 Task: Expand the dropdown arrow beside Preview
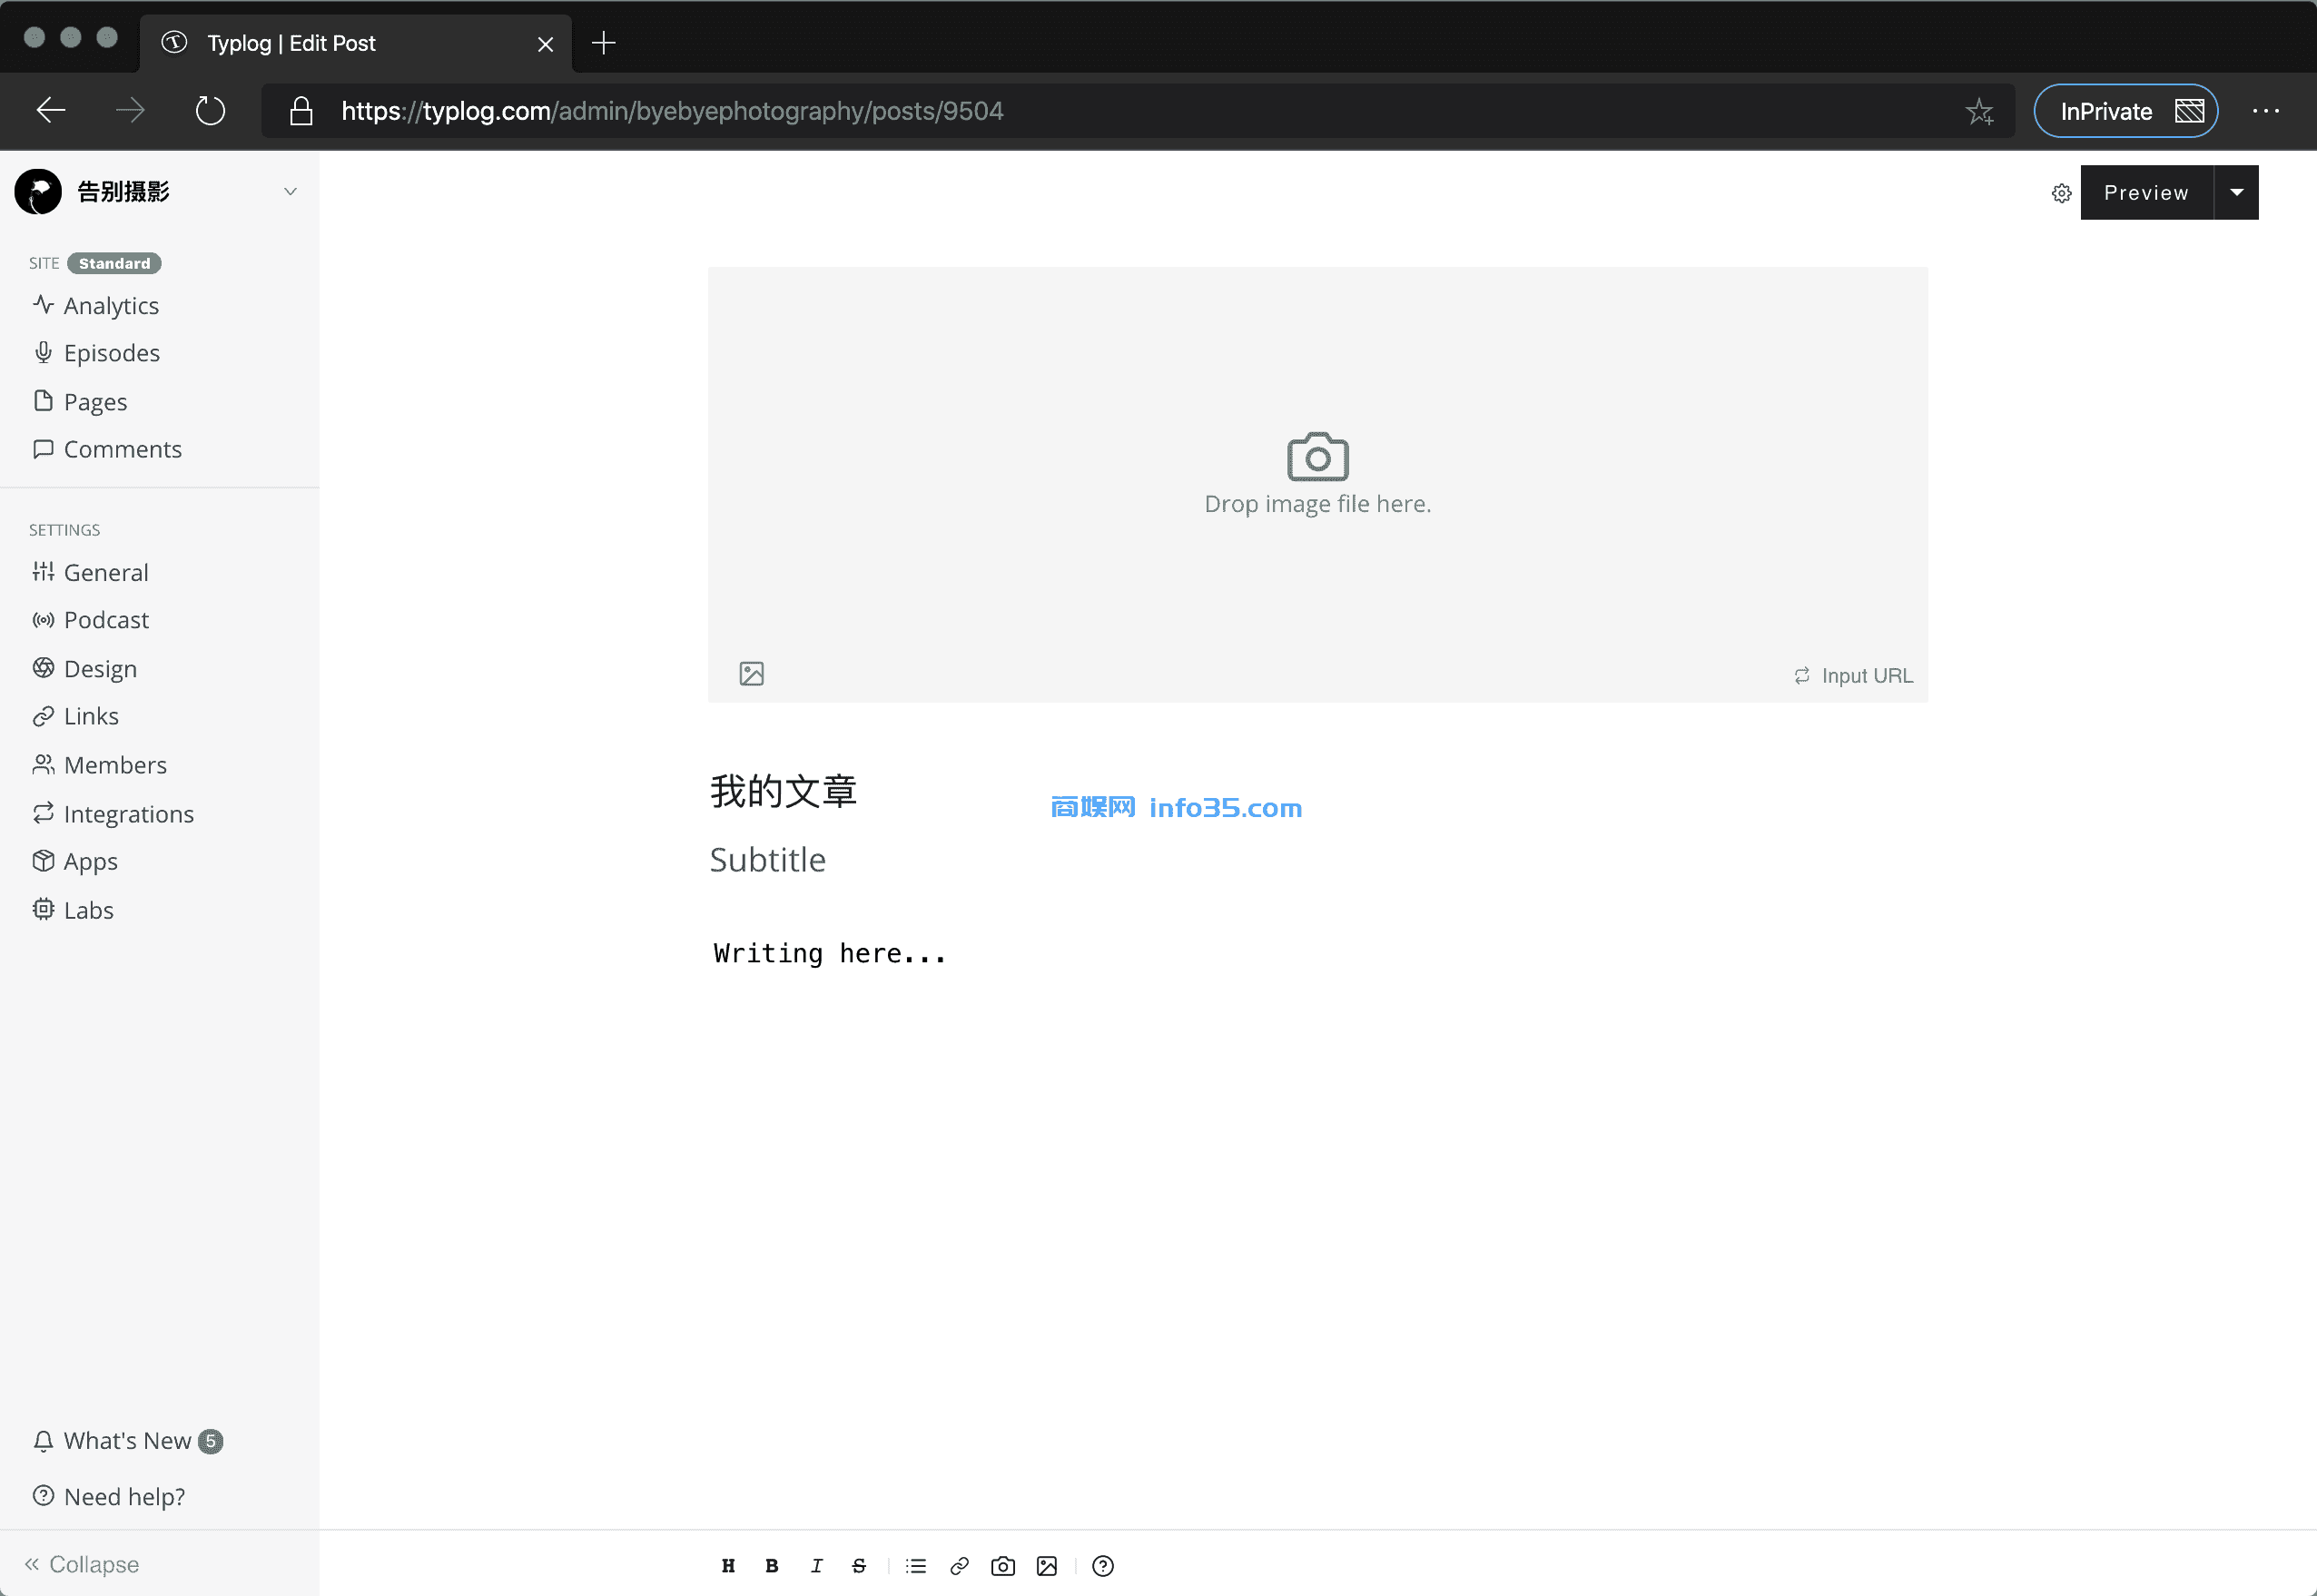coord(2236,192)
